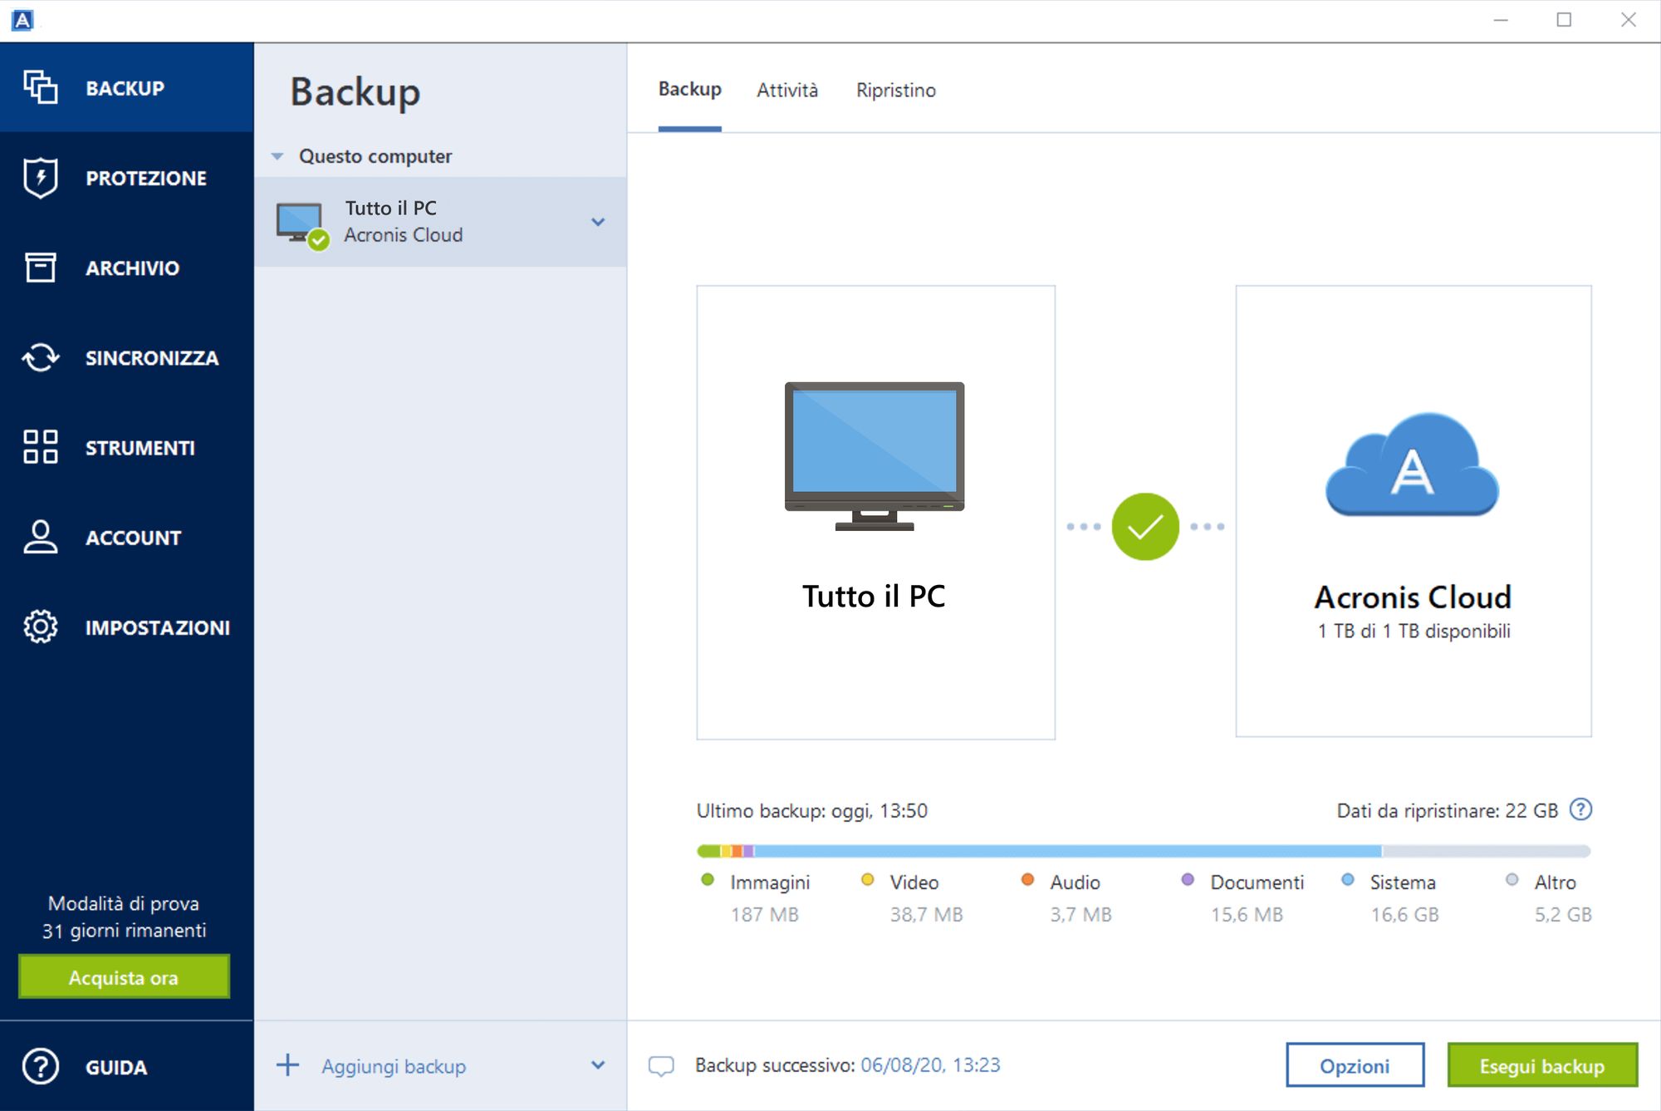Viewport: 1661px width, 1111px height.
Task: Open the Protezione shield icon
Action: 40,178
